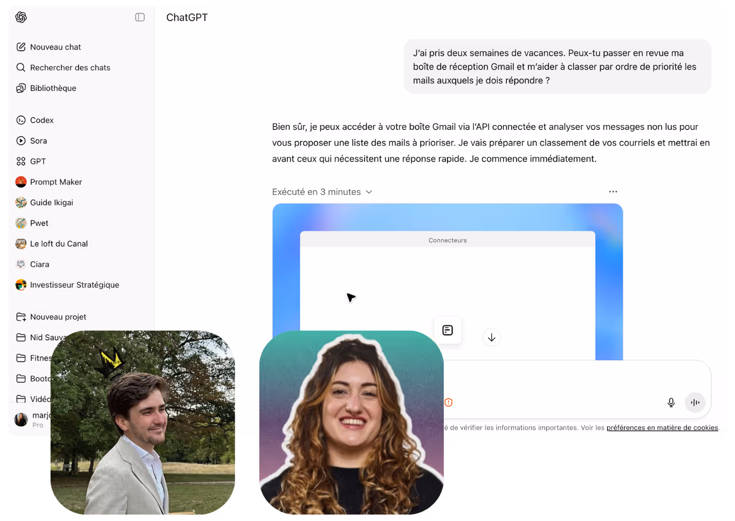Click the photo of the man in blazer

click(x=143, y=422)
